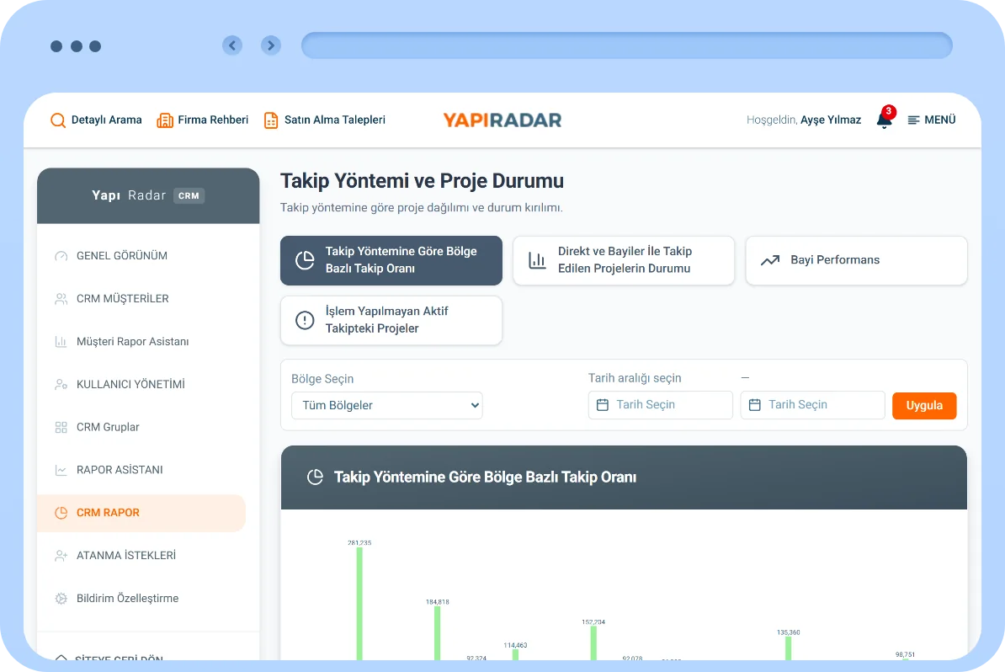Image resolution: width=1005 pixels, height=672 pixels.
Task: Click the Satın Alma Talepleri document icon
Action: pyautogui.click(x=271, y=120)
